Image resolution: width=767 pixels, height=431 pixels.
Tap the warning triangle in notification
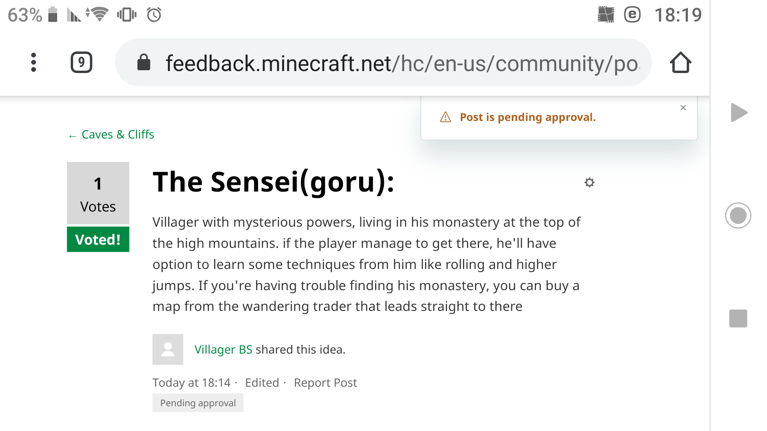pos(445,117)
